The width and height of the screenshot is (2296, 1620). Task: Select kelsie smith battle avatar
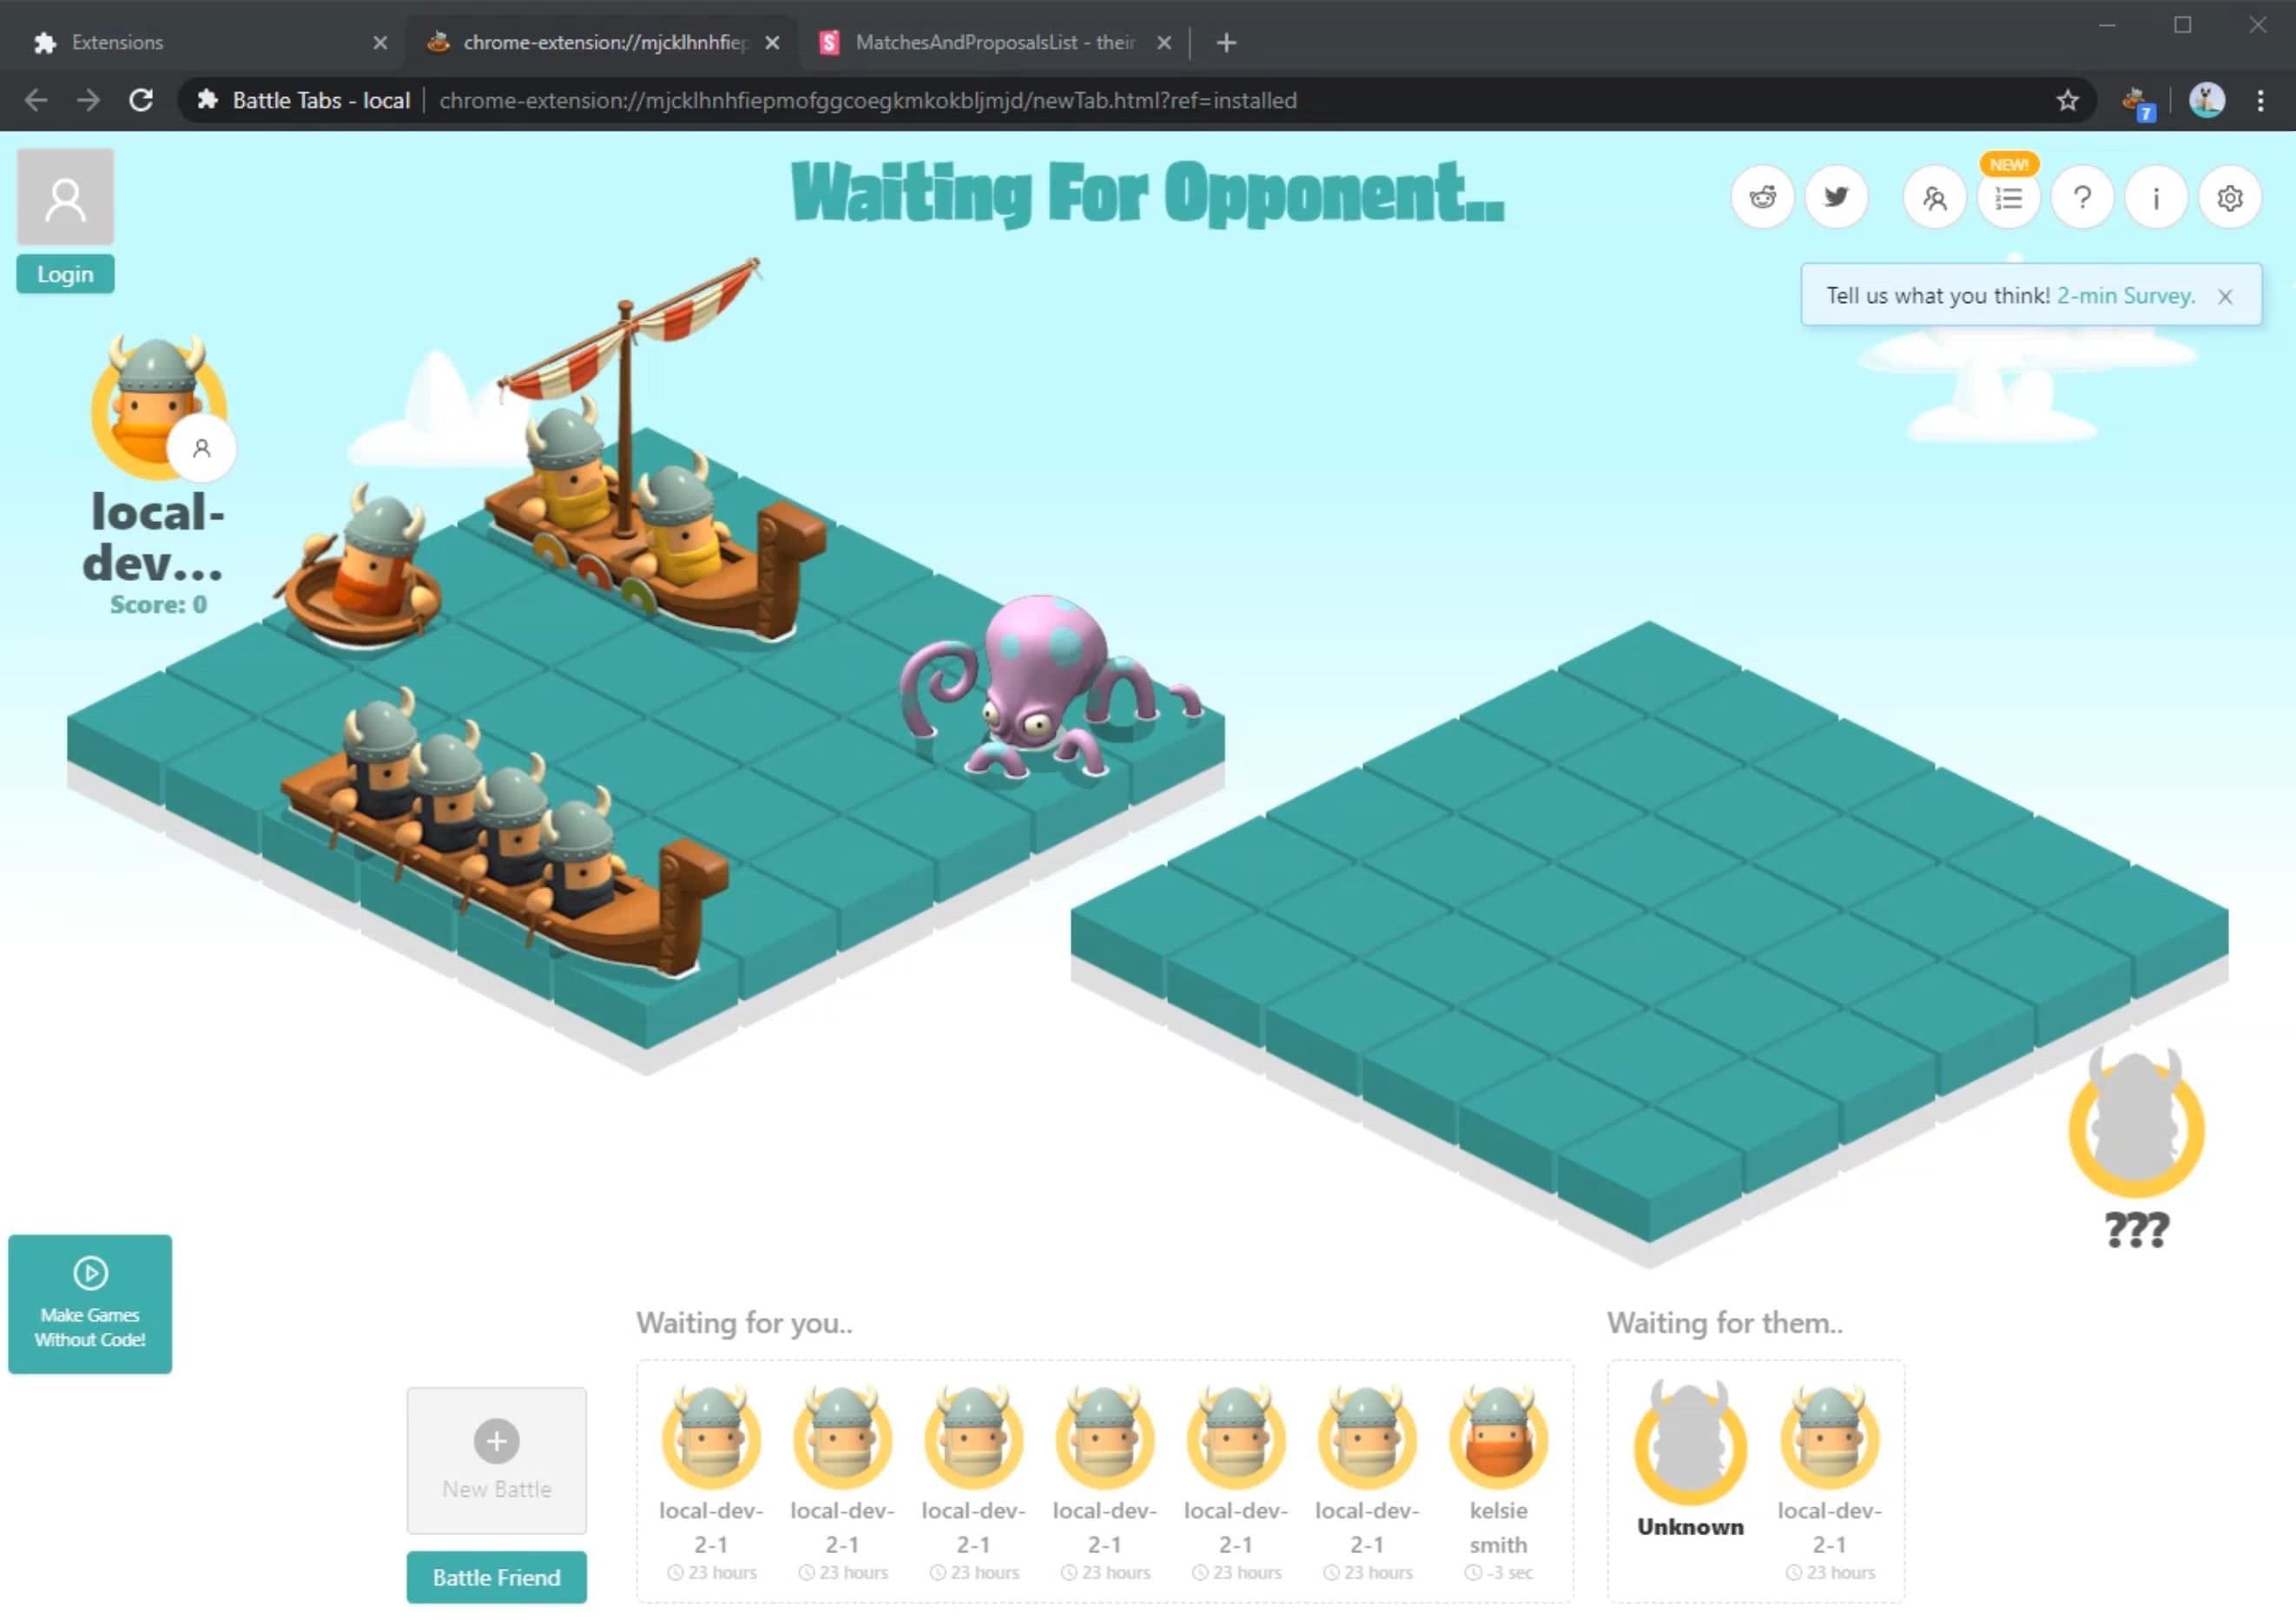(x=1498, y=1441)
